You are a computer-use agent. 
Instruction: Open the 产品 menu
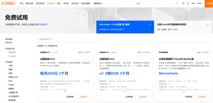(x=21, y=4)
